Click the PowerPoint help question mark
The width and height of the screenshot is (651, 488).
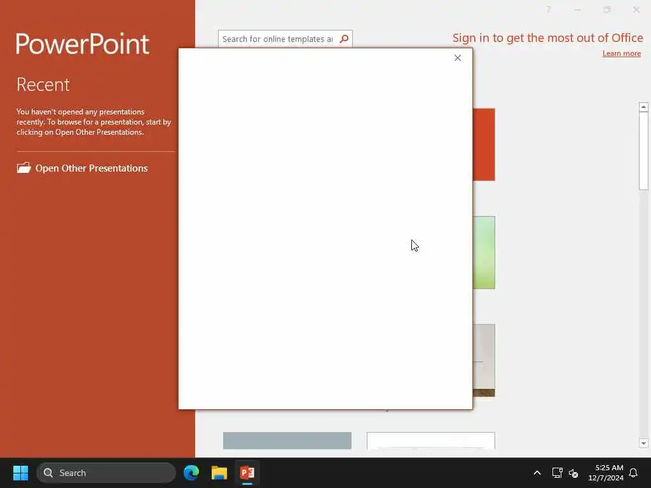point(549,9)
